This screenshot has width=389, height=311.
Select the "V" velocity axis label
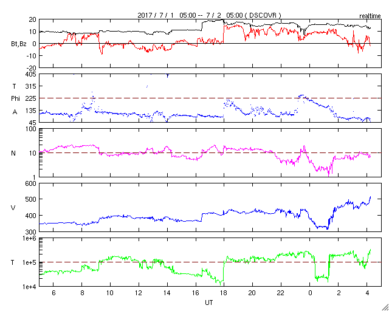(13, 208)
